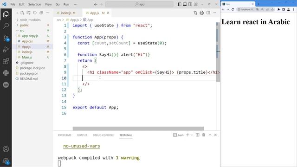Click the editor horizontal scrollbar
Screen dimensions: 297x167
(x=138, y=128)
